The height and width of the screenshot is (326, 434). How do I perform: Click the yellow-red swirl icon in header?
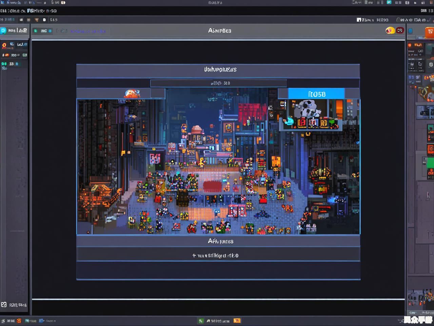coord(390,31)
